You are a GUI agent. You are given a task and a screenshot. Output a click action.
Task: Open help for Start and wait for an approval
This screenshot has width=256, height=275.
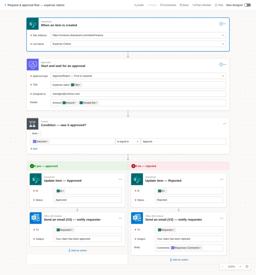tap(221, 64)
